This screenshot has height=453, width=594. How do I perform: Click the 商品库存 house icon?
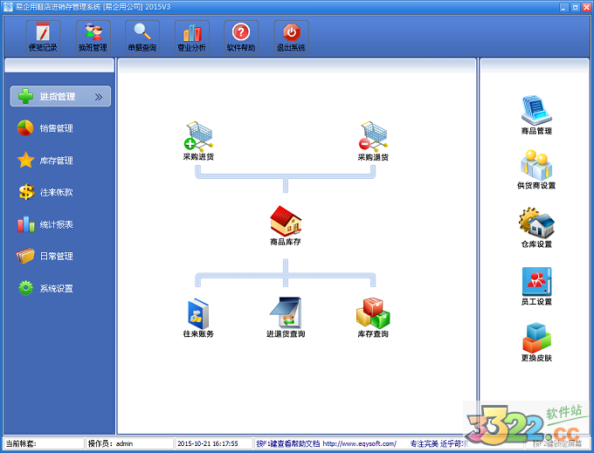(x=286, y=222)
